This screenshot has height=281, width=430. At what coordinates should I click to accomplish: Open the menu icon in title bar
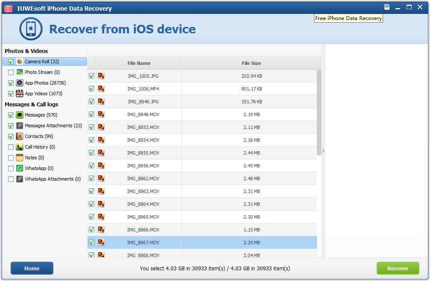coord(386,7)
